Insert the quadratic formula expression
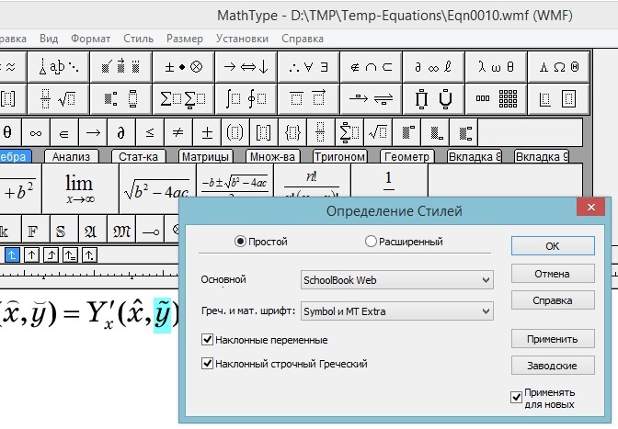 click(235, 181)
